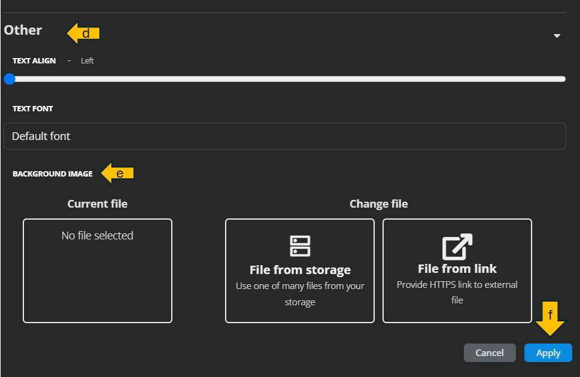
Task: Click the BACKGROUND IMAGE label
Action: tap(53, 174)
